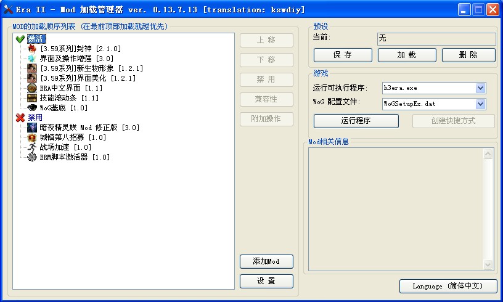Select mod WoG基底 [1.0]
The width and height of the screenshot is (503, 302).
pos(63,108)
